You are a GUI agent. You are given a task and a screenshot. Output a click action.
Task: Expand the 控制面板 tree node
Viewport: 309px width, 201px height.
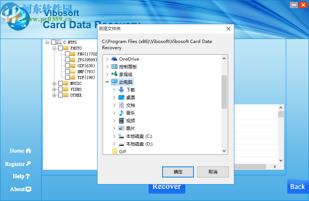coord(107,67)
